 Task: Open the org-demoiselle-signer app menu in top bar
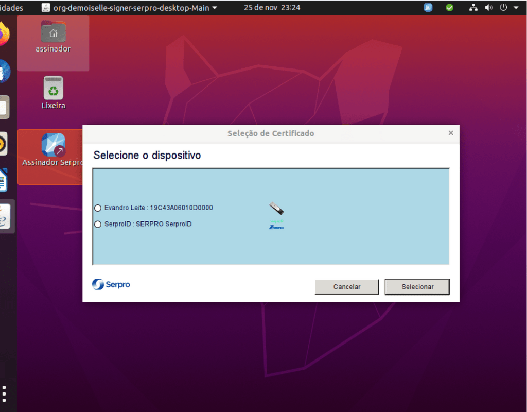pyautogui.click(x=129, y=7)
